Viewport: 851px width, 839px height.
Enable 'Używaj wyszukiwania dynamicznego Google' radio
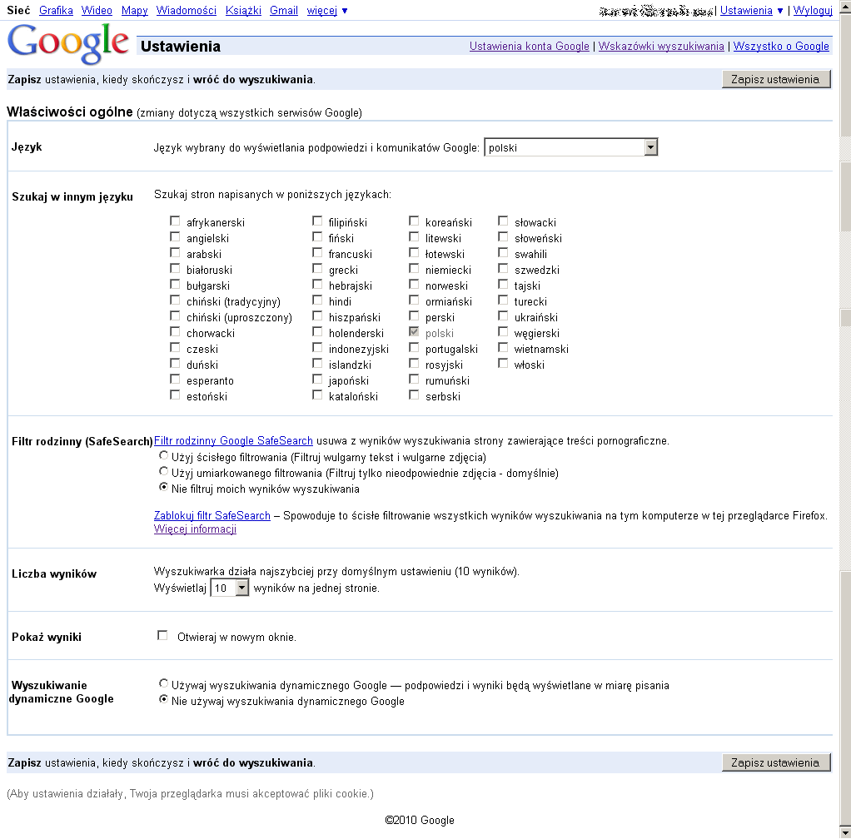[163, 683]
